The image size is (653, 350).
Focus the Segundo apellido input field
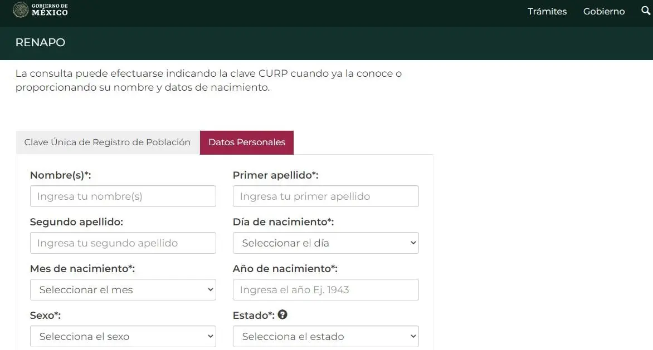coord(123,243)
